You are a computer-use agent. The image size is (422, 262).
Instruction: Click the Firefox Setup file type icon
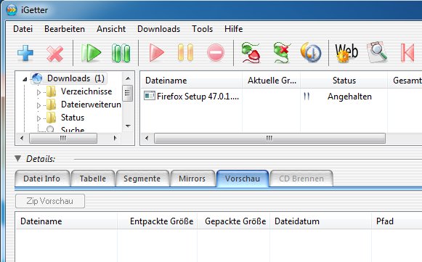[x=150, y=96]
